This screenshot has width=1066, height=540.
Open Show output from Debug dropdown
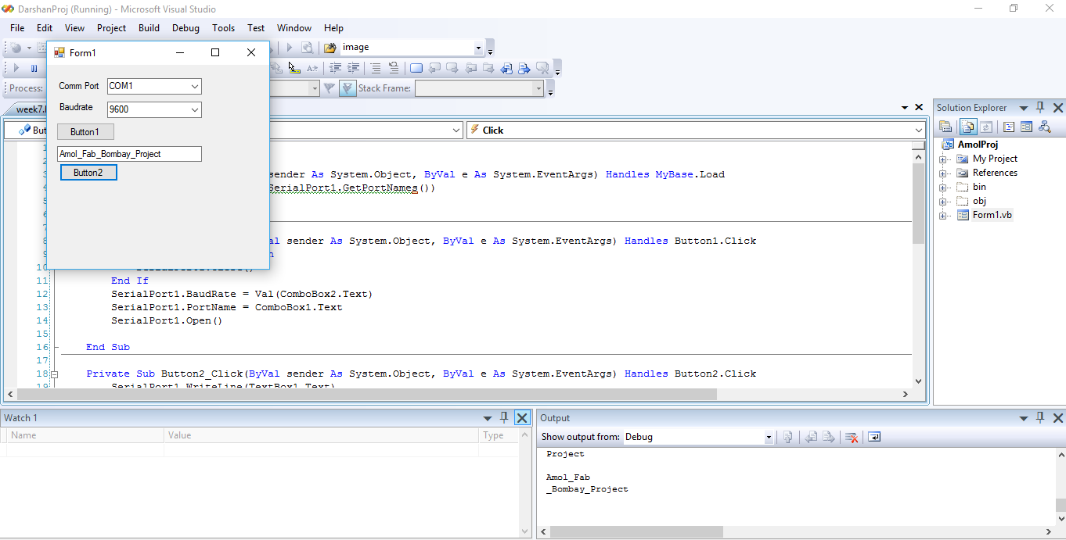pyautogui.click(x=769, y=438)
